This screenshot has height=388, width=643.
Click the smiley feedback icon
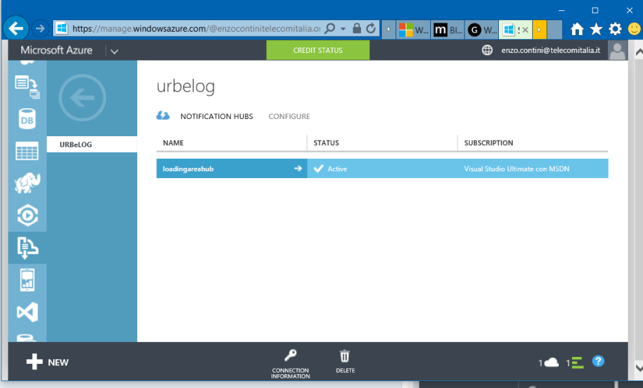coord(635,29)
